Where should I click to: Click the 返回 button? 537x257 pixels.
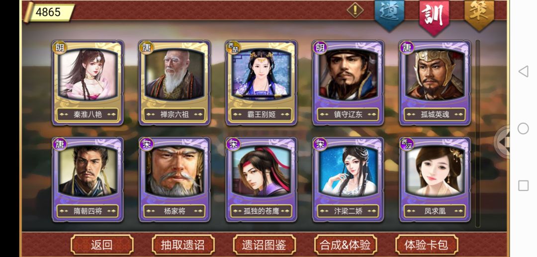(102, 245)
